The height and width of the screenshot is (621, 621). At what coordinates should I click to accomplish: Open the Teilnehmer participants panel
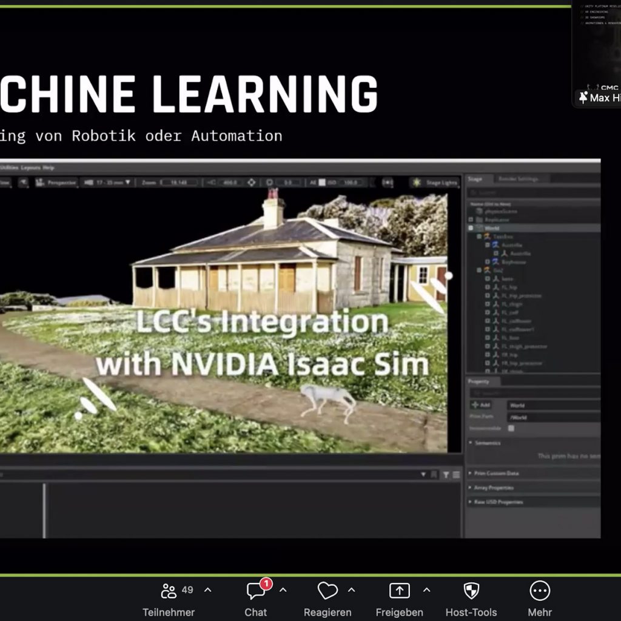tap(169, 591)
